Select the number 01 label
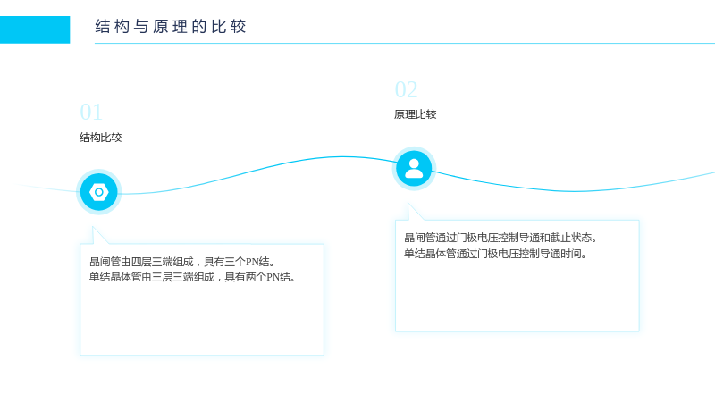The width and height of the screenshot is (715, 402). coord(91,113)
